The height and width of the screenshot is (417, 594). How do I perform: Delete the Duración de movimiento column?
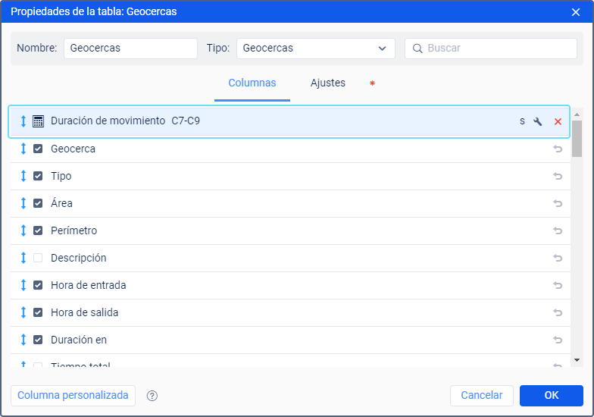pyautogui.click(x=558, y=121)
